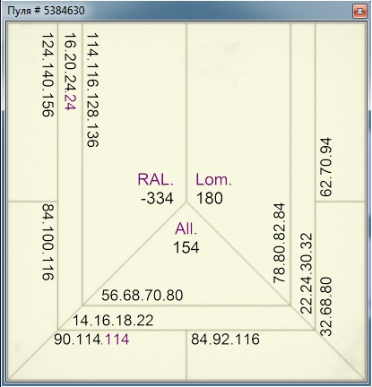Click the entry 56.68.70.80
372x387 pixels.
[143, 296]
